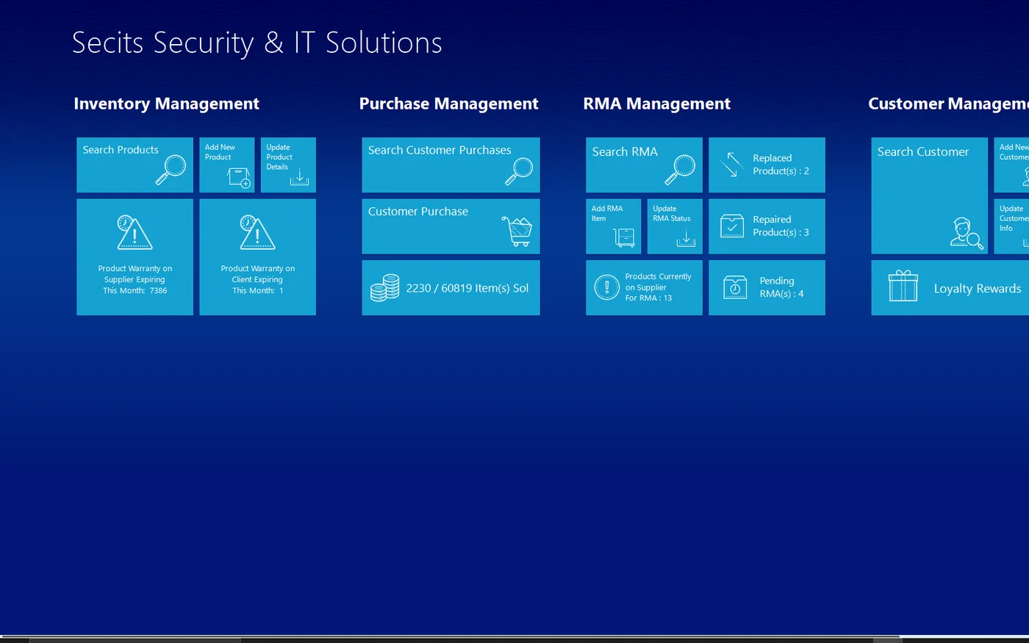
Task: Open the Search RMA tile
Action: click(x=644, y=165)
